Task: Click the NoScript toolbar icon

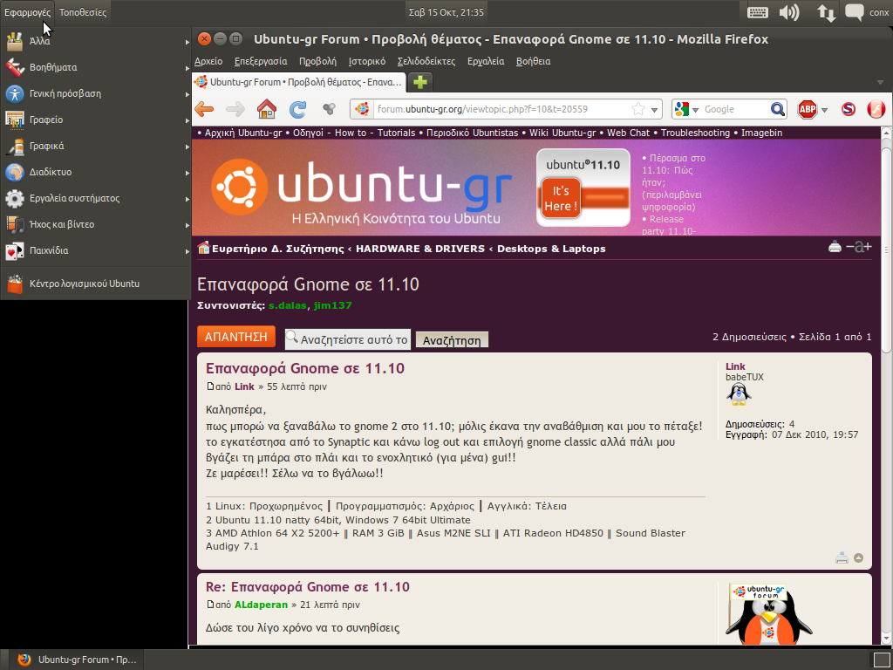Action: [848, 109]
